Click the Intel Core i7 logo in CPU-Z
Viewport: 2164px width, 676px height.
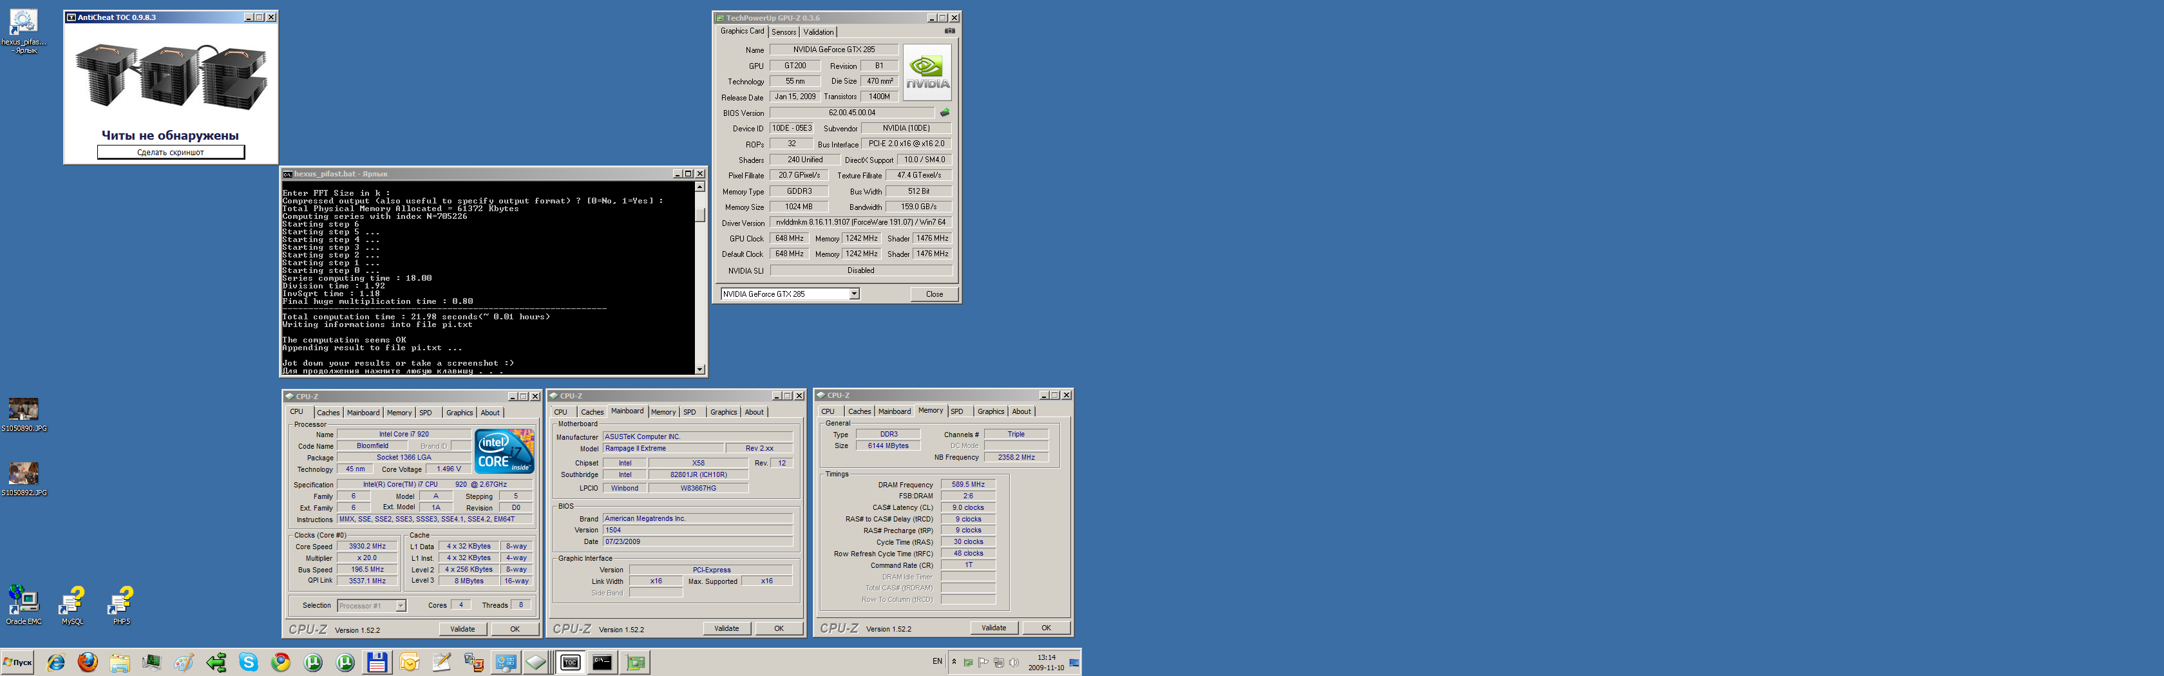[504, 451]
